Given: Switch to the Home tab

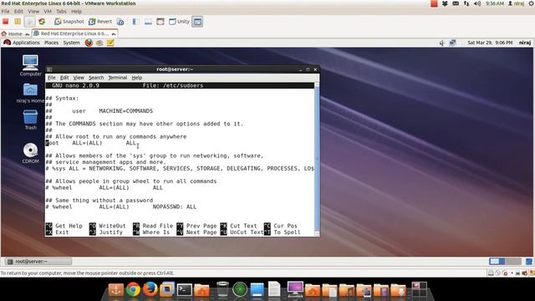Looking at the screenshot, I should point(15,33).
